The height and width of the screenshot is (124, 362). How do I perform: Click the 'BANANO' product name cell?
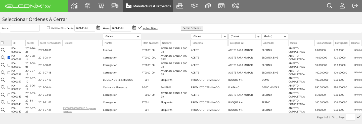point(166,87)
